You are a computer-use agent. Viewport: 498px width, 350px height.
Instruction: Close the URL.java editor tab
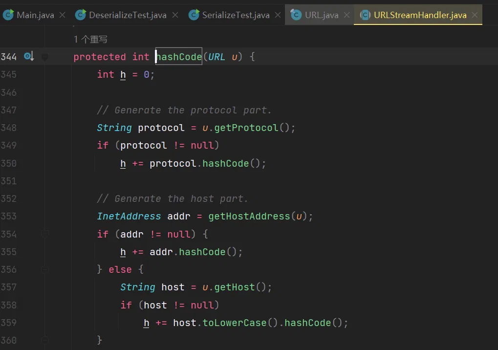click(346, 15)
